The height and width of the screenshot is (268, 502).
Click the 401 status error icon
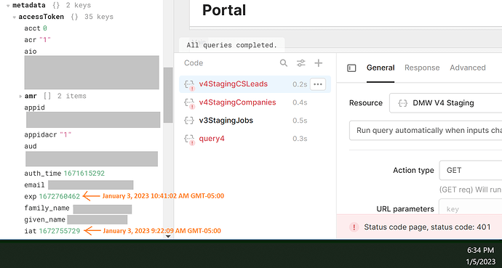(x=354, y=227)
